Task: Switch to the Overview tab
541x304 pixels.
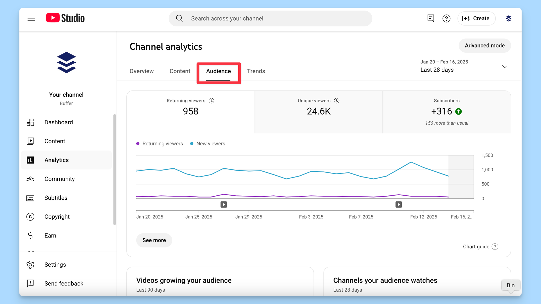Action: [x=141, y=71]
